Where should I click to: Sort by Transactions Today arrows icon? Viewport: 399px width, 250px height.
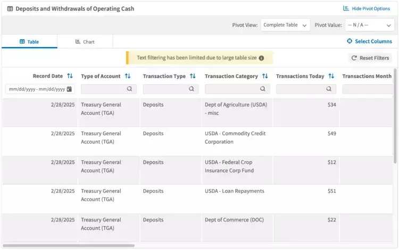click(331, 76)
